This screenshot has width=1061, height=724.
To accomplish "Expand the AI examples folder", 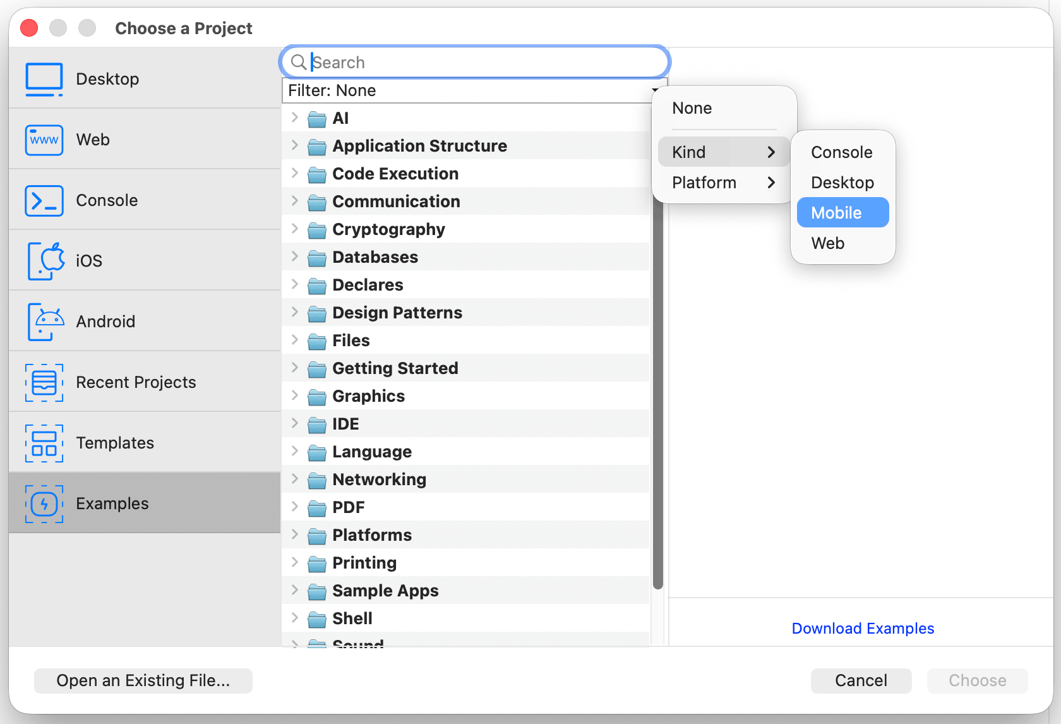I will click(295, 118).
